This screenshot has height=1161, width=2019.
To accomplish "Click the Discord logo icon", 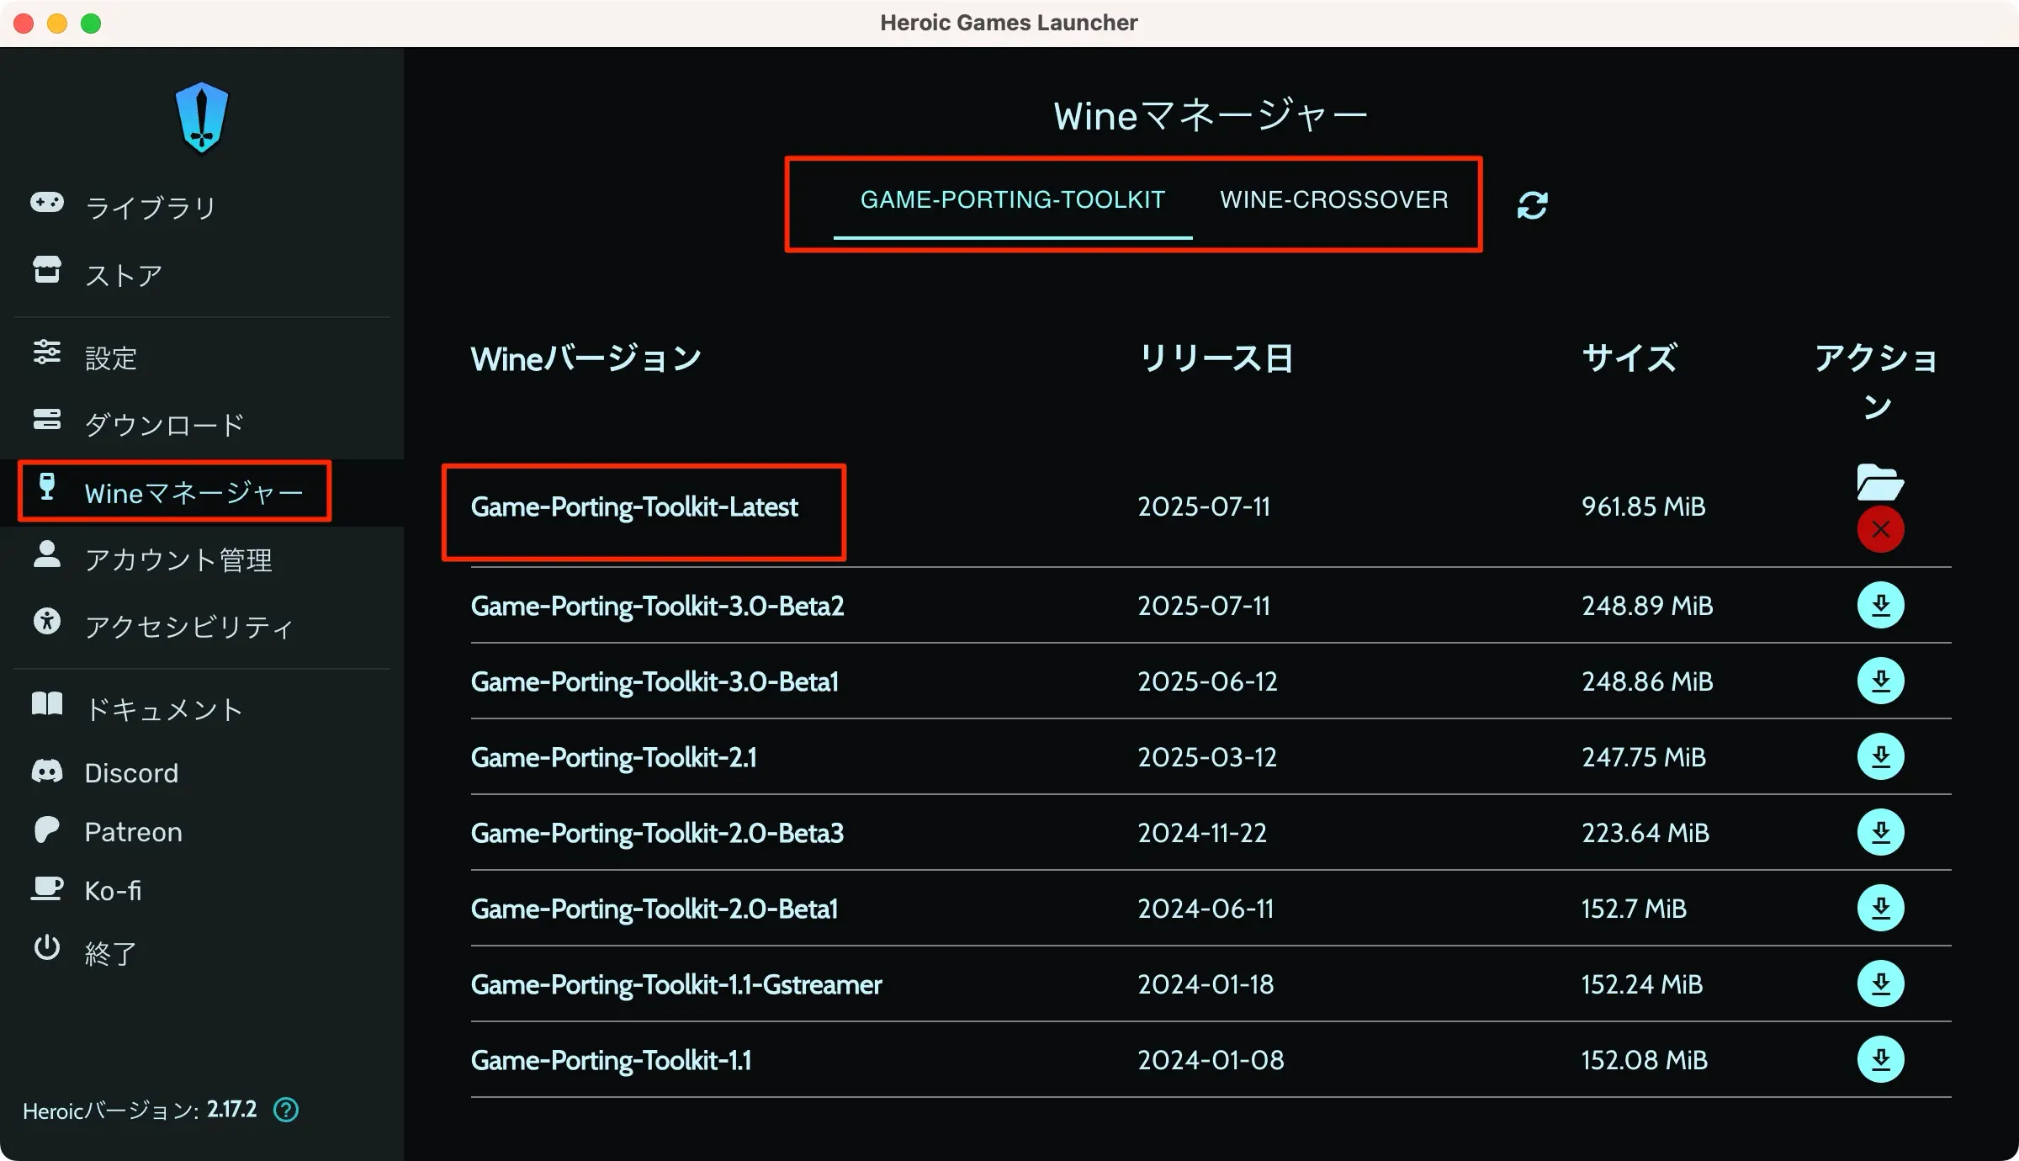I will [47, 771].
